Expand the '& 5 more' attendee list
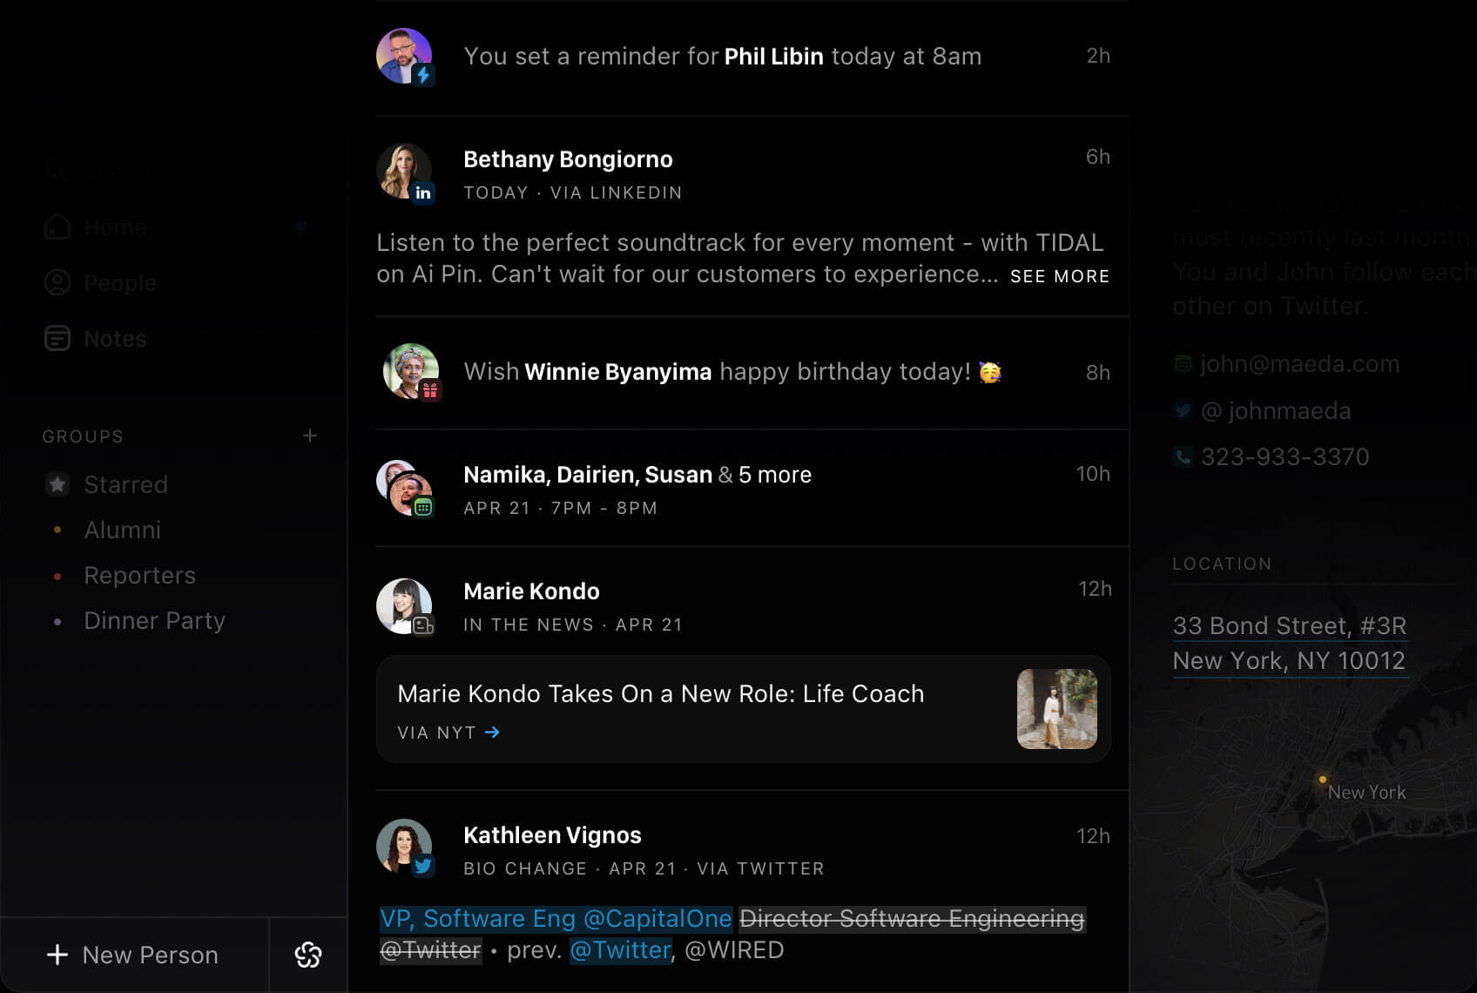The height and width of the screenshot is (993, 1477). click(765, 474)
